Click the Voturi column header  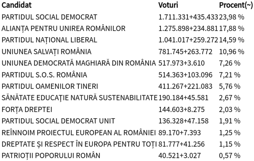pyautogui.click(x=168, y=6)
